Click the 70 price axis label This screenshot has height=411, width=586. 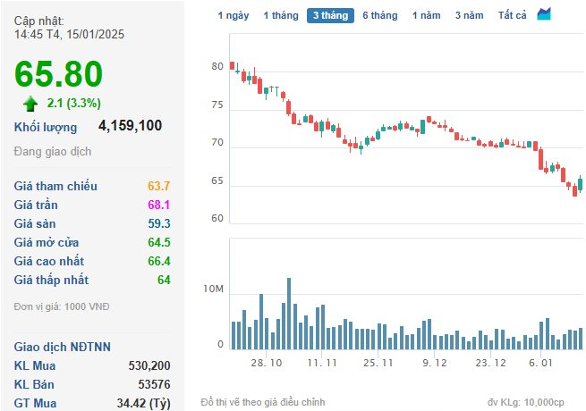coord(217,143)
